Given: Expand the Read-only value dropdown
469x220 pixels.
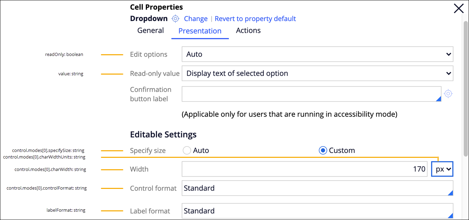Looking at the screenshot, I should pos(317,73).
